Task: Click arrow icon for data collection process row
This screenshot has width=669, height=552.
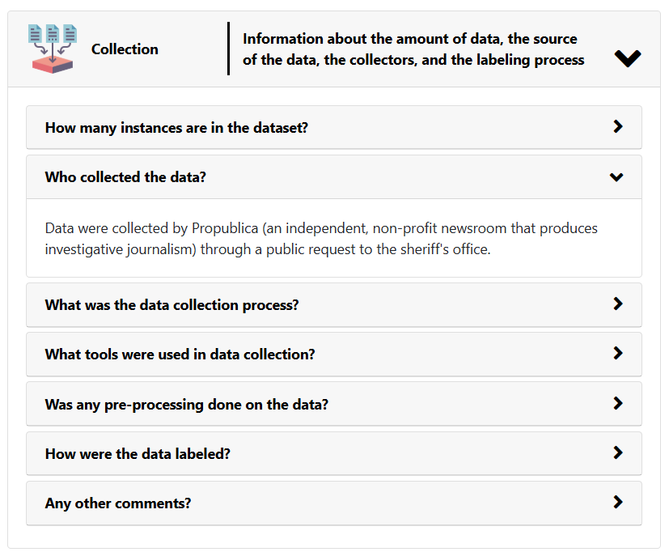Action: [x=618, y=304]
